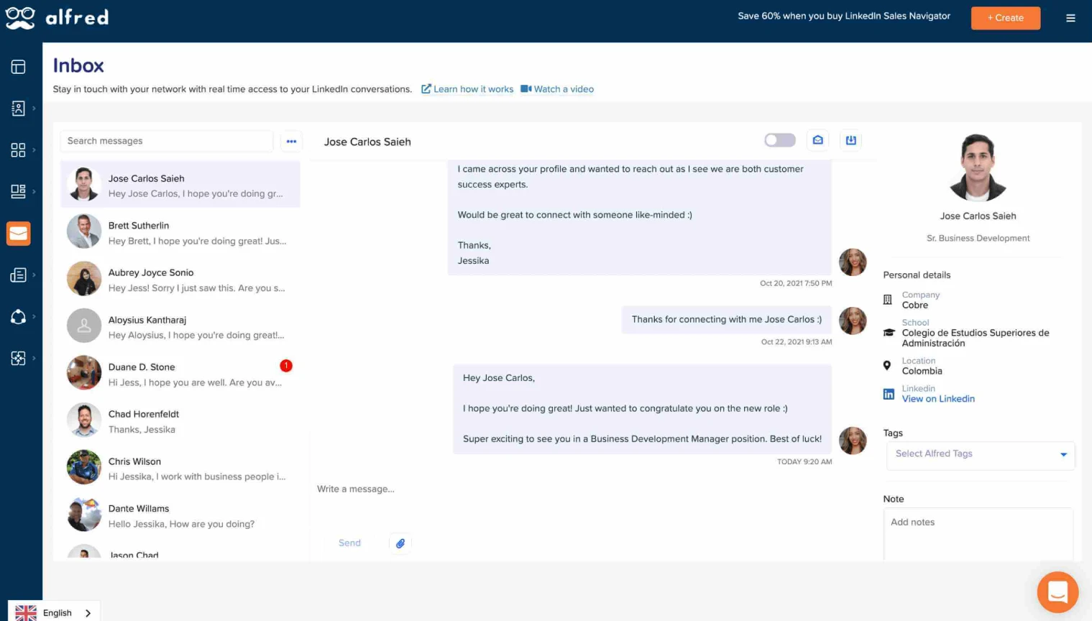Open Dante Willams conversation

coord(180,515)
